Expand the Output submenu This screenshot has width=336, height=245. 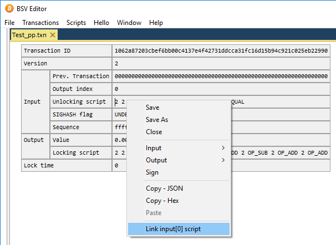[179, 160]
